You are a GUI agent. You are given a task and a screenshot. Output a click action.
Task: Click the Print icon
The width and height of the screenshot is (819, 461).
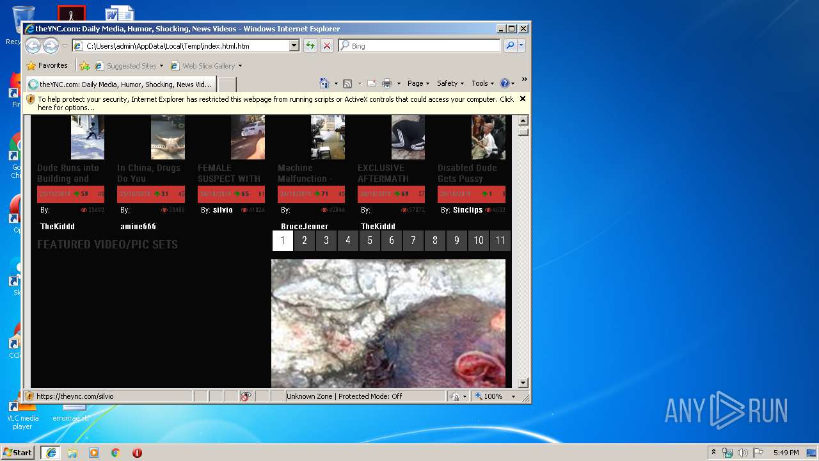pyautogui.click(x=387, y=83)
